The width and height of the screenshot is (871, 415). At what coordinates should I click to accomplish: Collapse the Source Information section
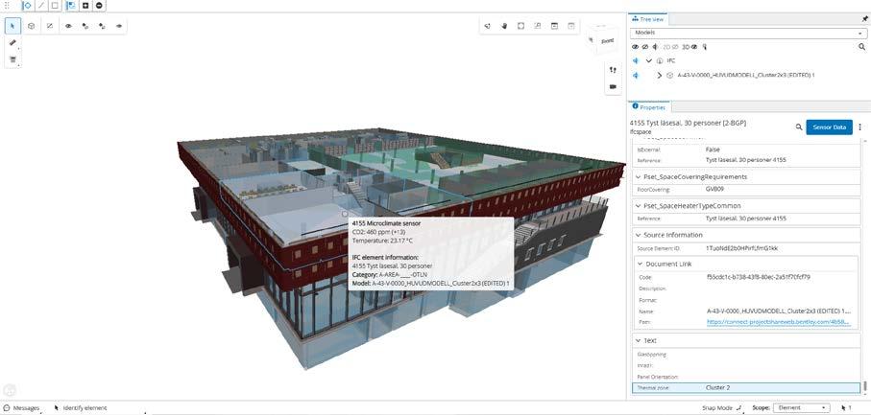[638, 235]
